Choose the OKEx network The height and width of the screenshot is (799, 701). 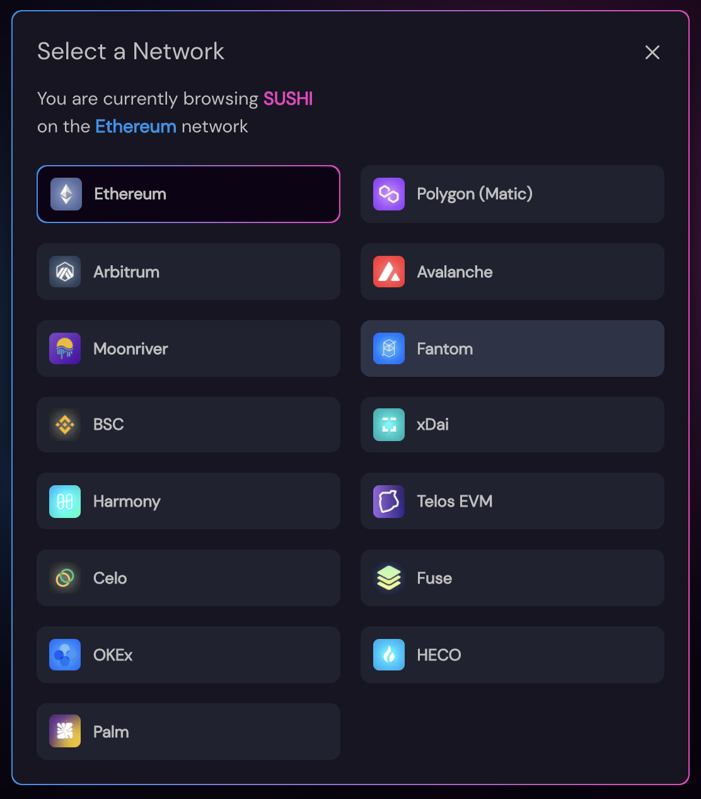click(x=188, y=655)
